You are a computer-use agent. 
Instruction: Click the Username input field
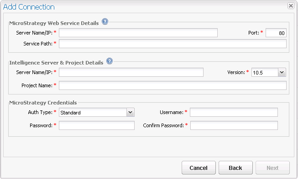[x=234, y=112]
